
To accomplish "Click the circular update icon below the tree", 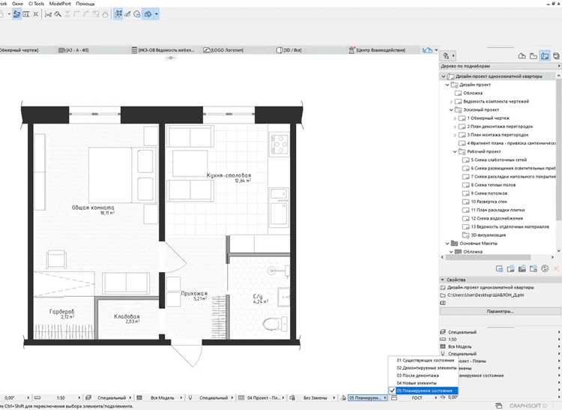I will coord(545,269).
